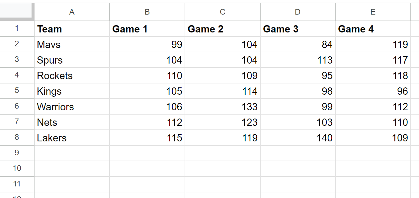Image resolution: width=419 pixels, height=198 pixels.
Task: Click the Game 3 header cell
Action: click(x=298, y=29)
